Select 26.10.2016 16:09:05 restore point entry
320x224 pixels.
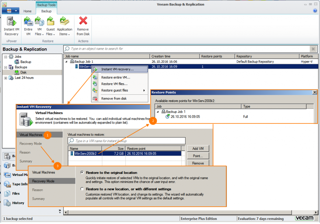pos(185,117)
